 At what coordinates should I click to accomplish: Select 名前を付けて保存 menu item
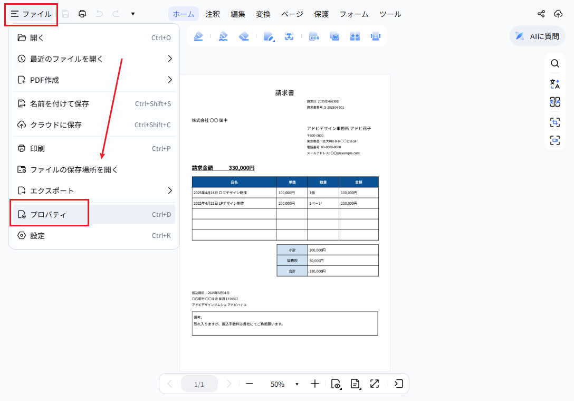[x=94, y=103]
